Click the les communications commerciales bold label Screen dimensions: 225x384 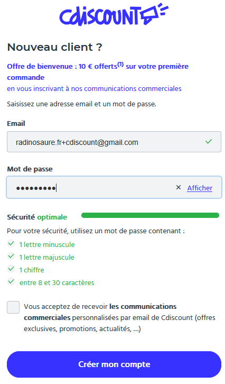click(100, 312)
